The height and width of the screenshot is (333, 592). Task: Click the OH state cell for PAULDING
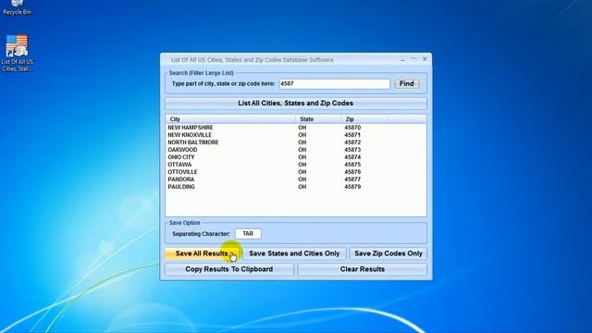(x=302, y=187)
